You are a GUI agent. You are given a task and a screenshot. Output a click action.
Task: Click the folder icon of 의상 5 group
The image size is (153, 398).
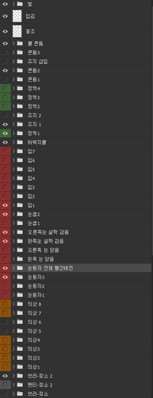[20, 331]
